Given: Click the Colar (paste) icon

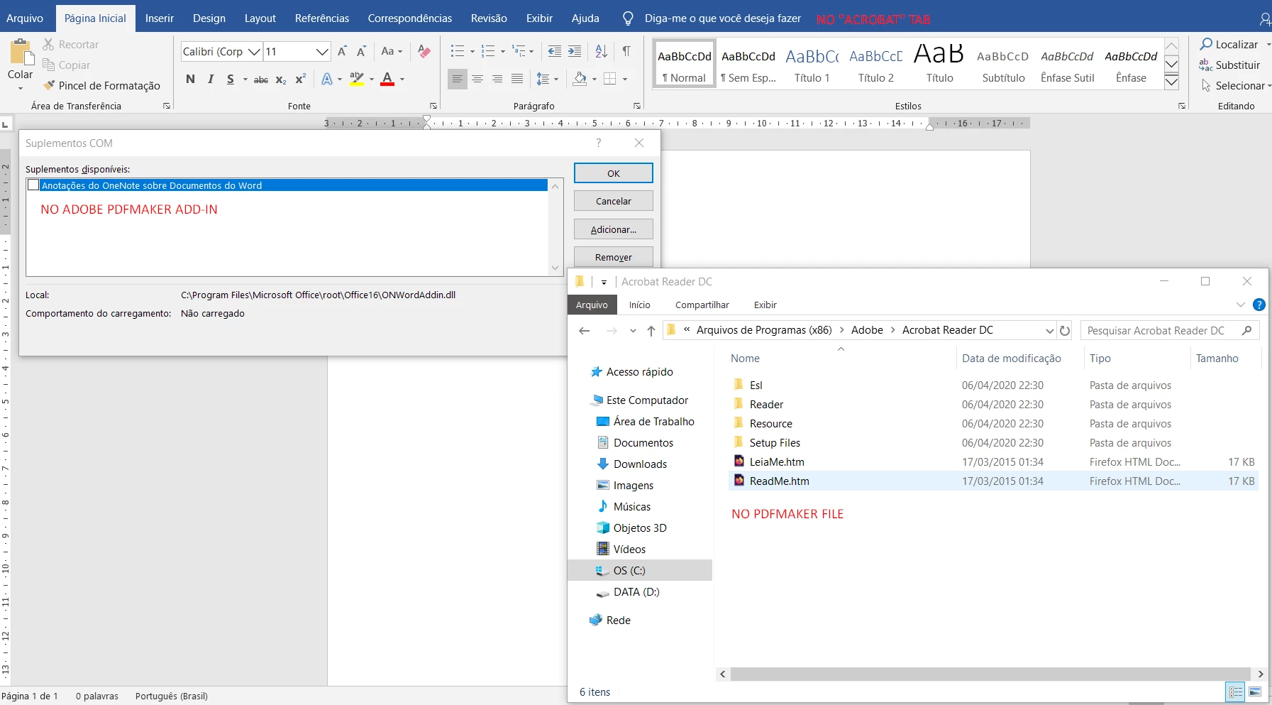Looking at the screenshot, I should [21, 53].
